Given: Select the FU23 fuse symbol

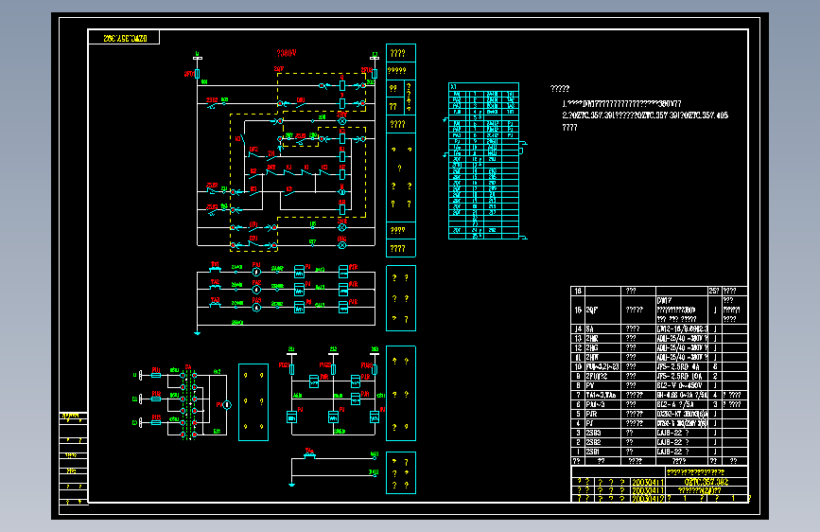Looking at the screenshot, I should [x=375, y=370].
